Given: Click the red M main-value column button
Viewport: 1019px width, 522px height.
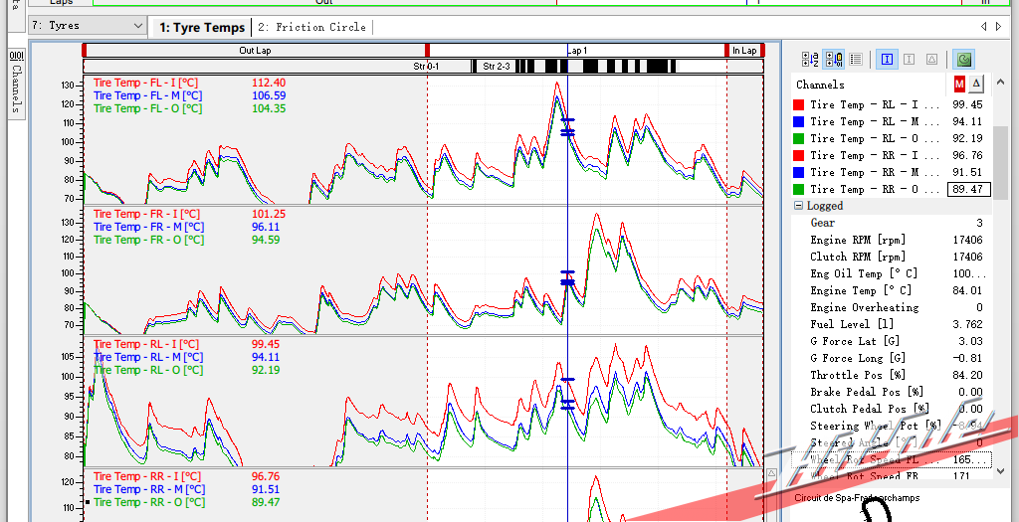Looking at the screenshot, I should [959, 84].
